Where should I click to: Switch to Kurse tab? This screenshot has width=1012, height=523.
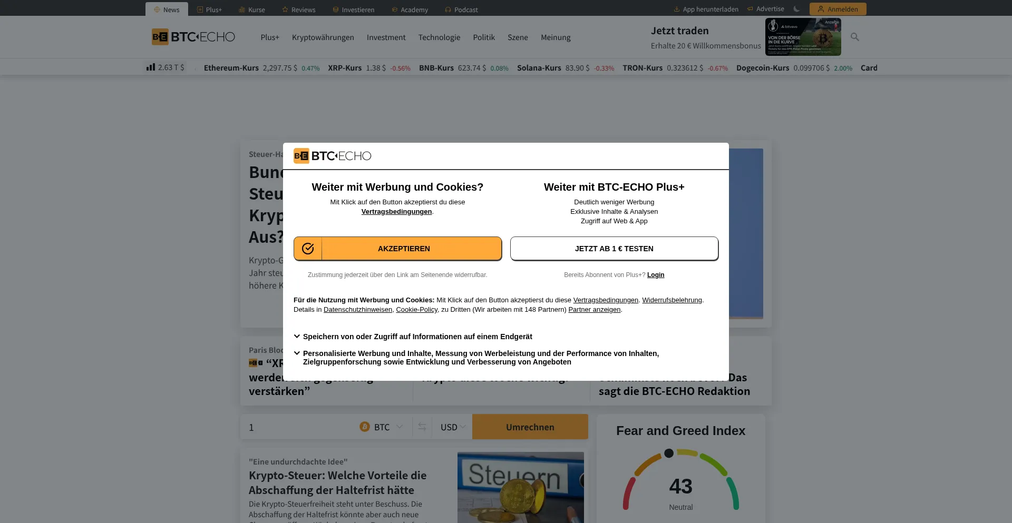[251, 9]
